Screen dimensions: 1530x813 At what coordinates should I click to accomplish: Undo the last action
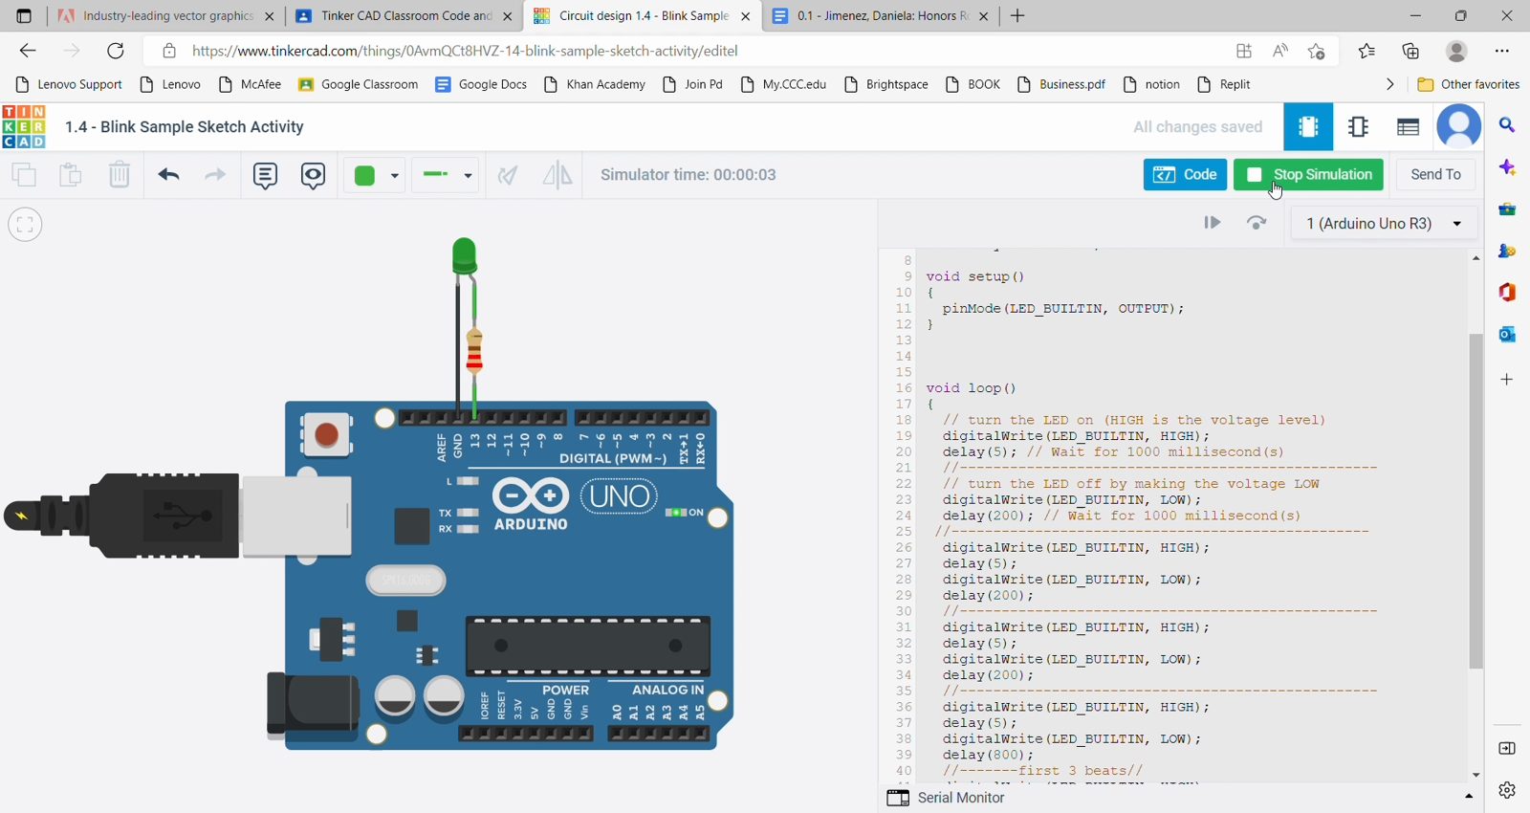169,175
